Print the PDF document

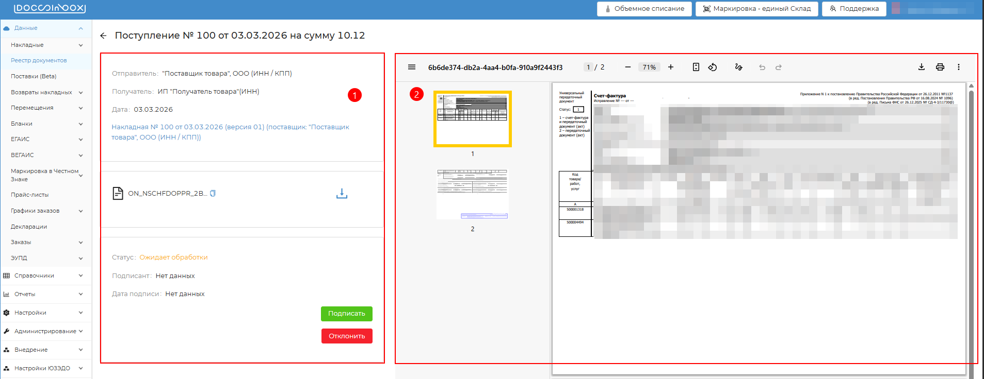click(940, 67)
